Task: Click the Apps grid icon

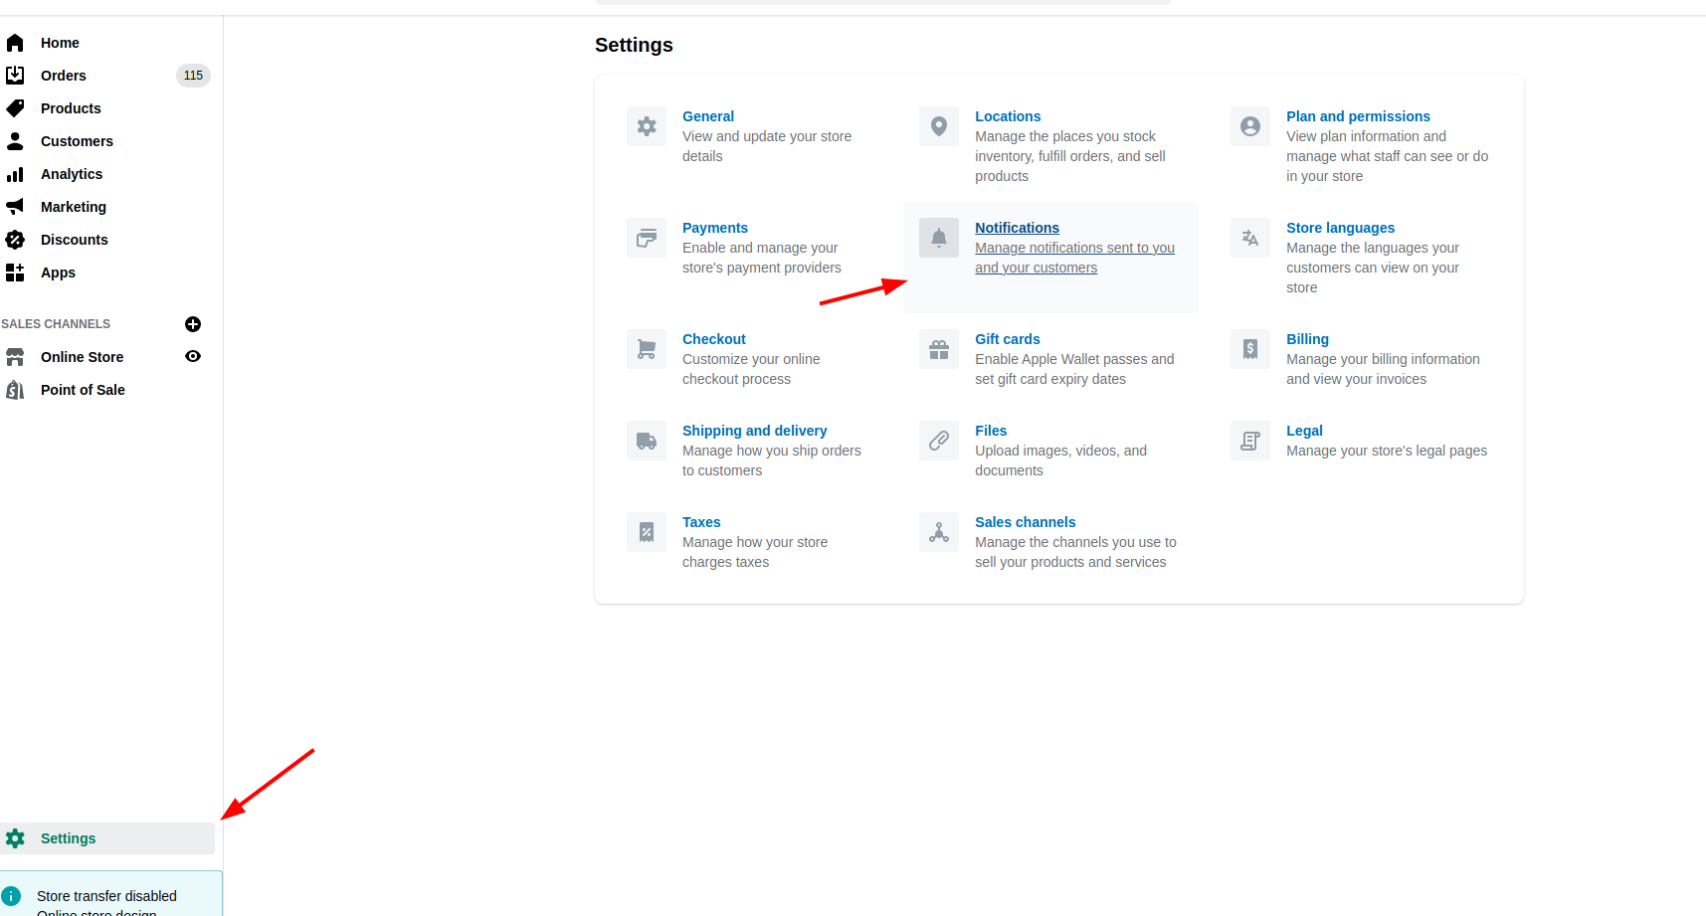Action: point(15,273)
